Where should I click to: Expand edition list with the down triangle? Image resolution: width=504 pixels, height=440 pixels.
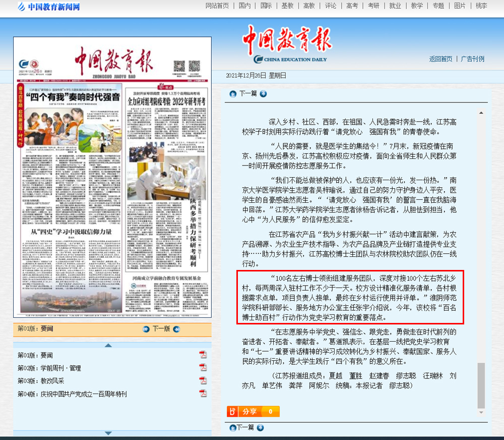[x=108, y=433]
